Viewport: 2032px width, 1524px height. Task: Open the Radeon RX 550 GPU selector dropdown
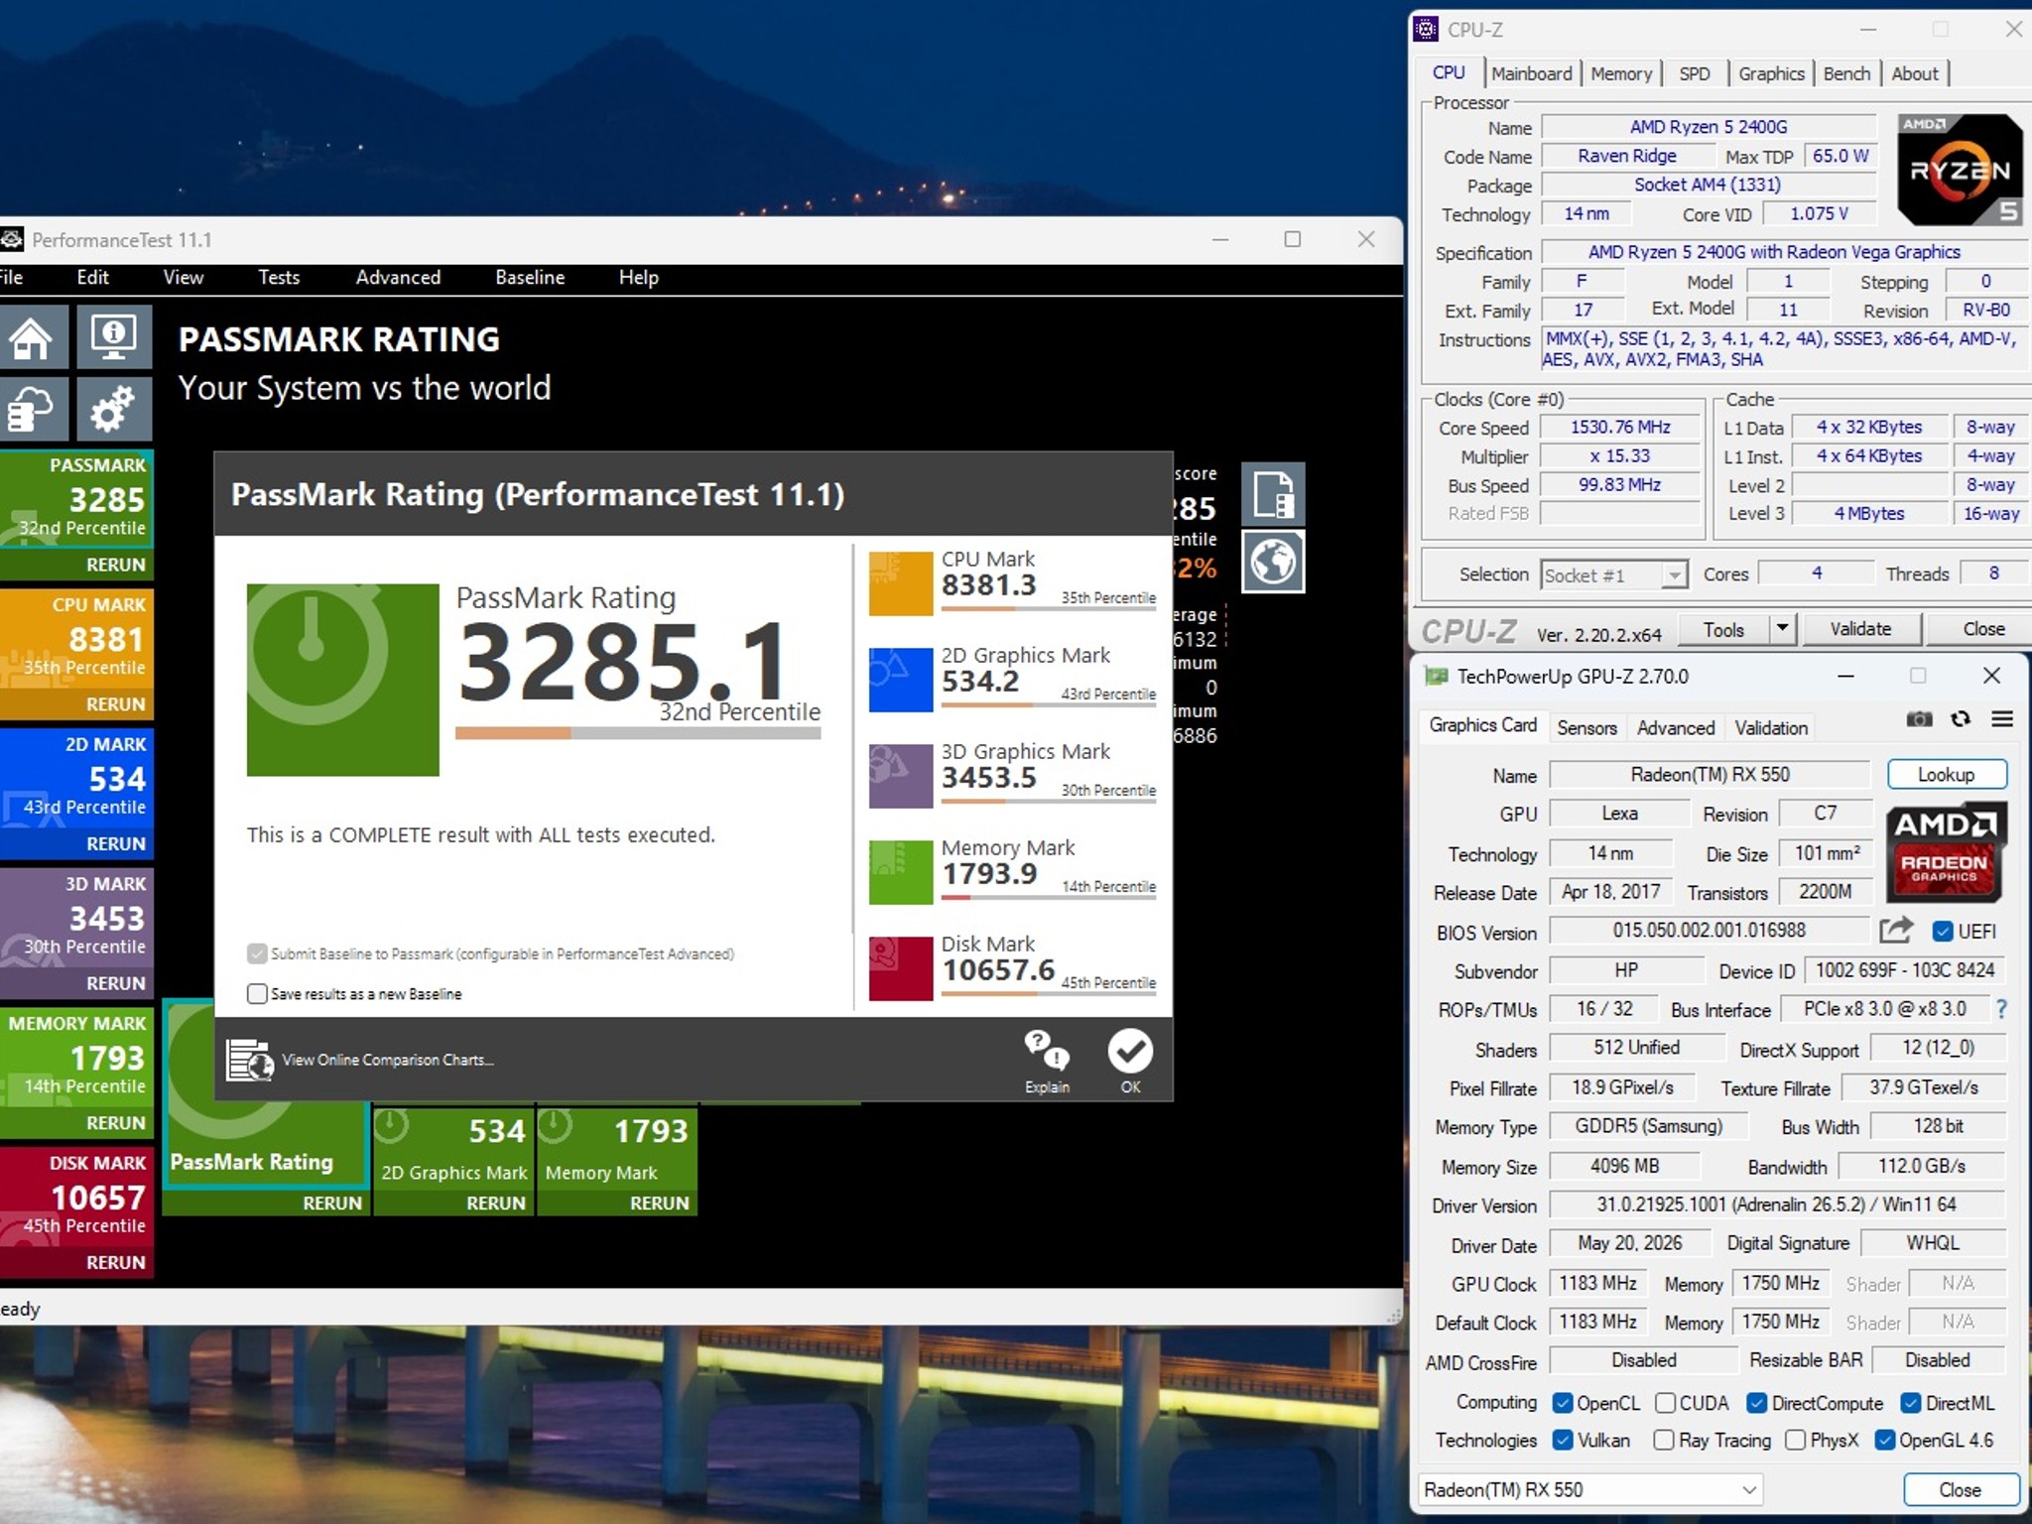(x=1590, y=1489)
